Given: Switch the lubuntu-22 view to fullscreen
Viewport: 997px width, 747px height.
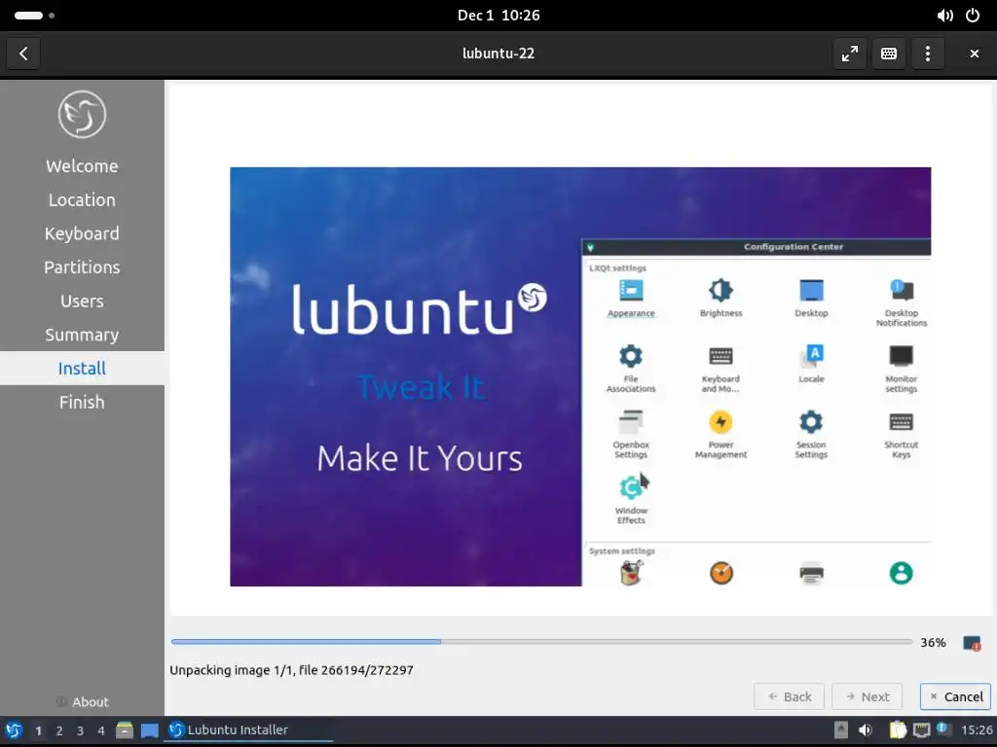Looking at the screenshot, I should (x=849, y=53).
